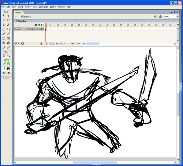Open the black fill color swatch
The width and height of the screenshot is (183, 166).
8,69
